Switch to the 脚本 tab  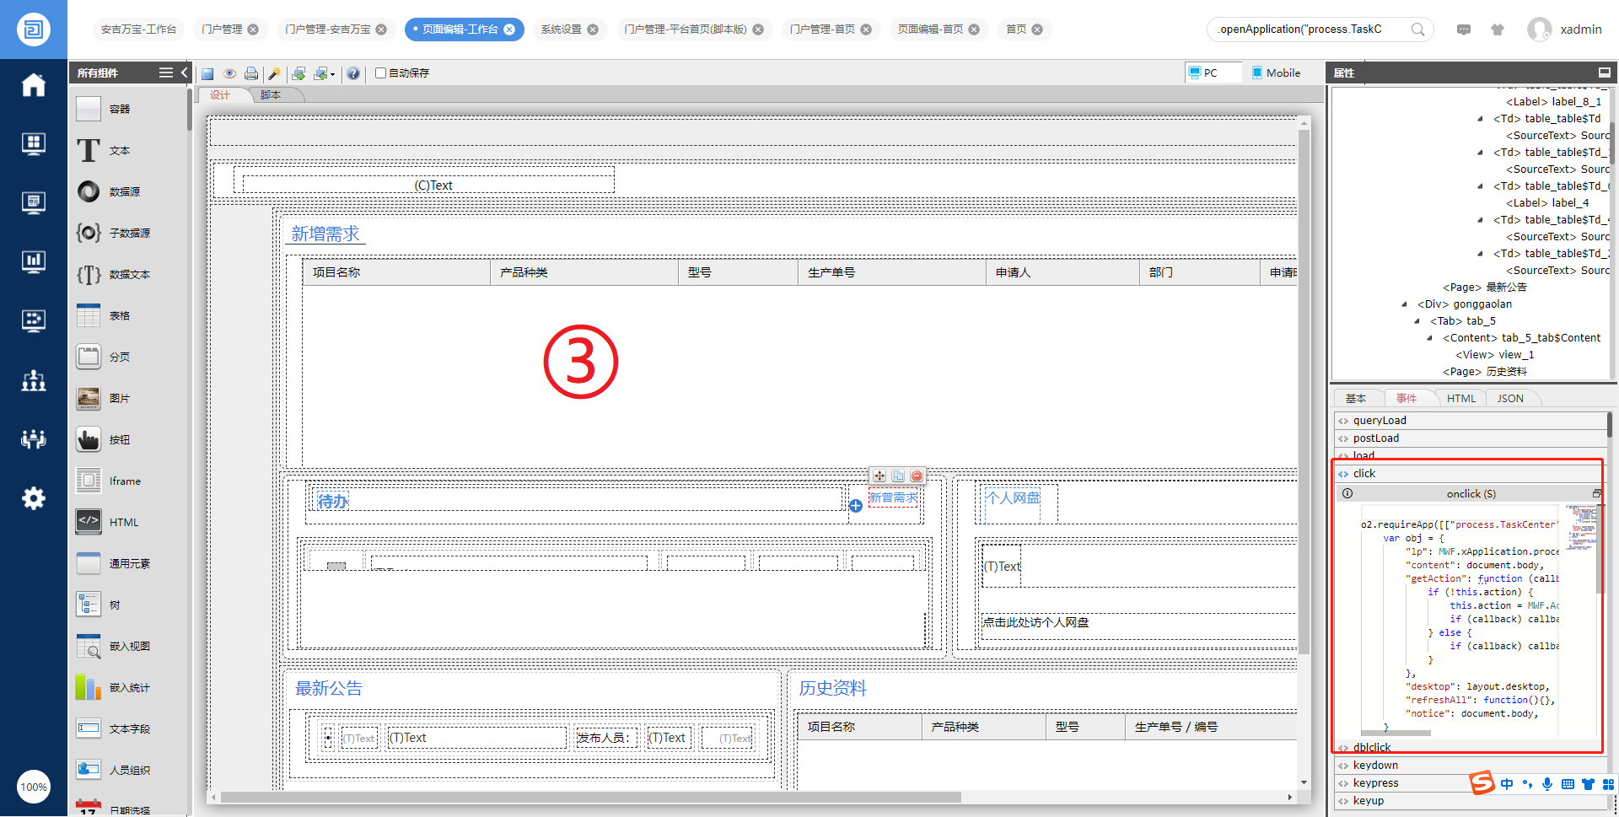point(271,95)
